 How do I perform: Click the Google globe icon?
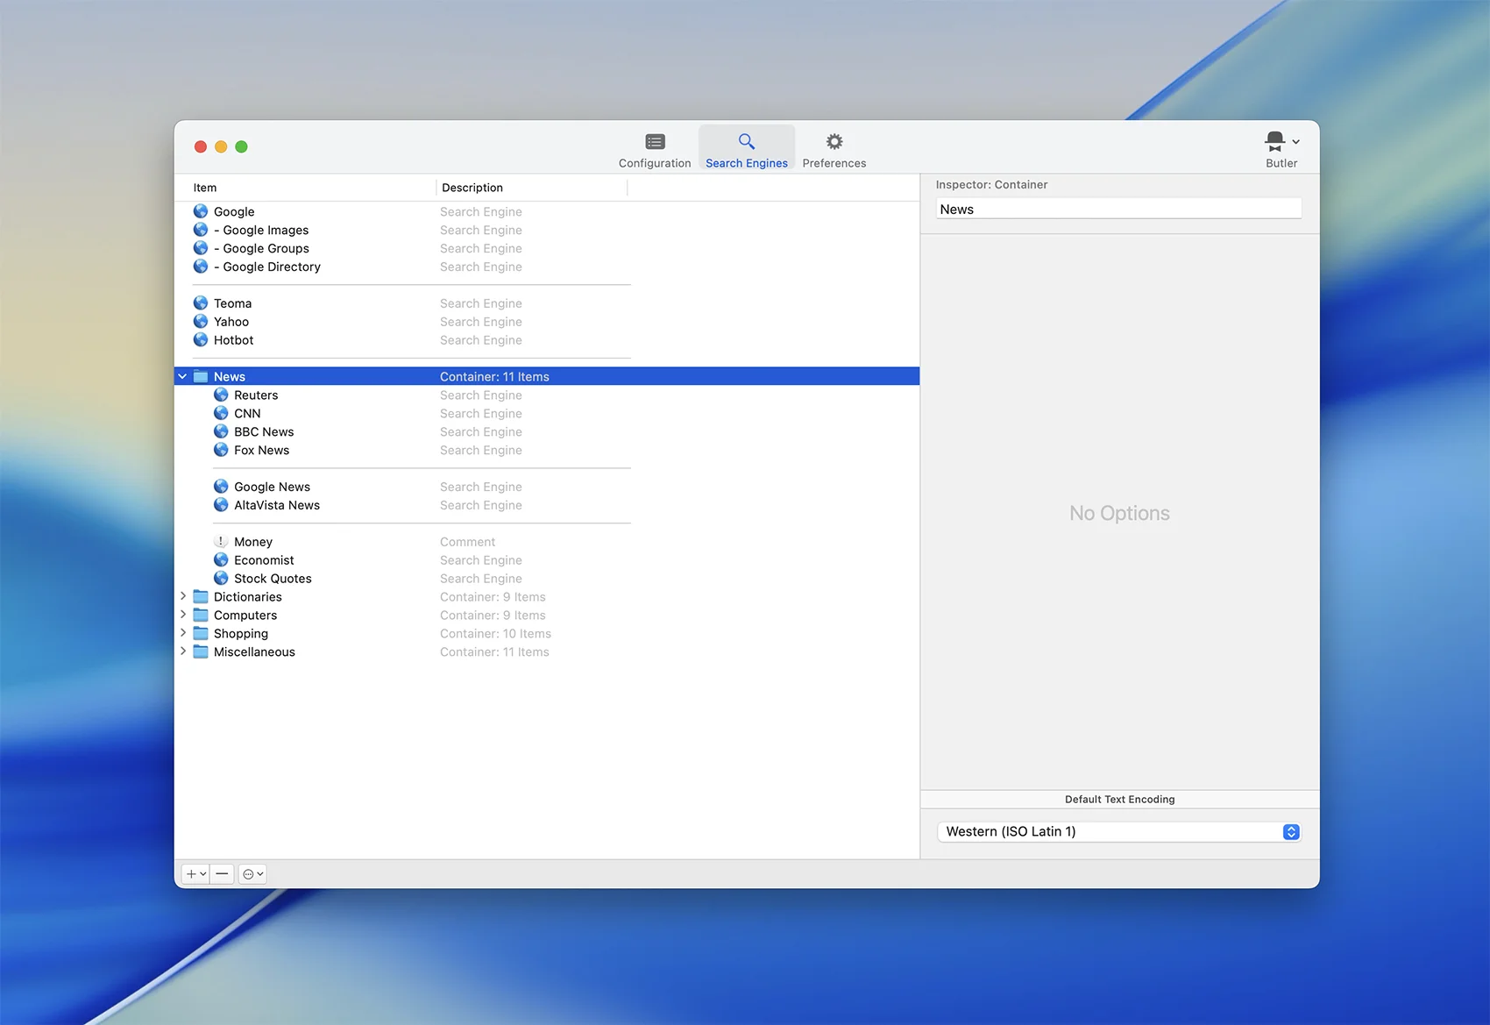point(201,211)
